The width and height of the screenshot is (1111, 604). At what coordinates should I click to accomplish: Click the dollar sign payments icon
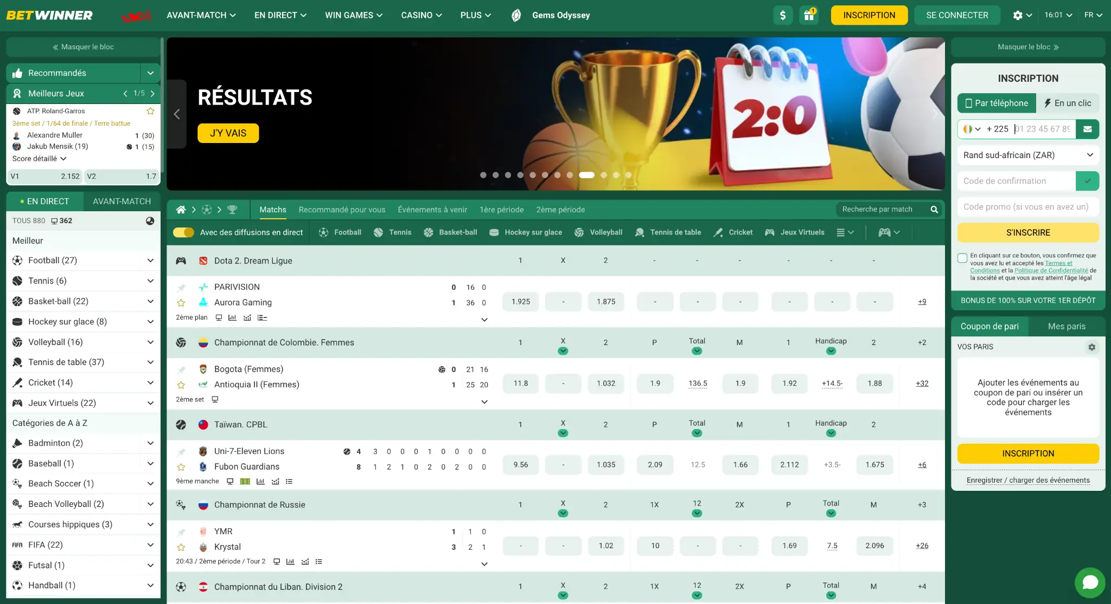click(783, 15)
